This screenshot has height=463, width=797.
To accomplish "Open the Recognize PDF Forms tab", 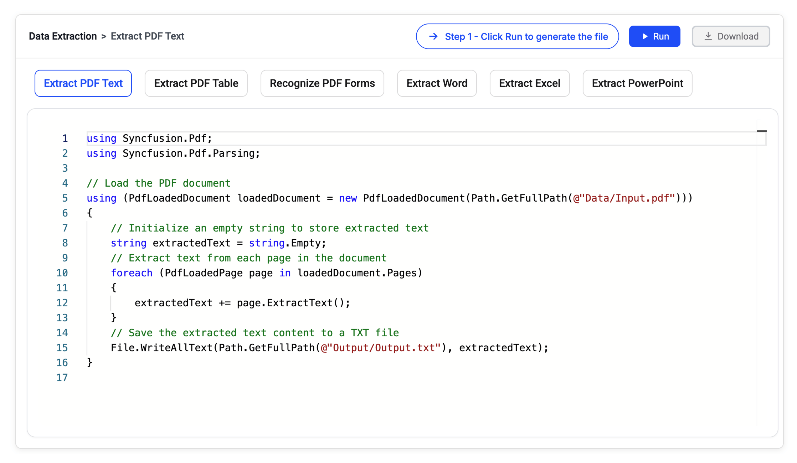I will click(322, 83).
